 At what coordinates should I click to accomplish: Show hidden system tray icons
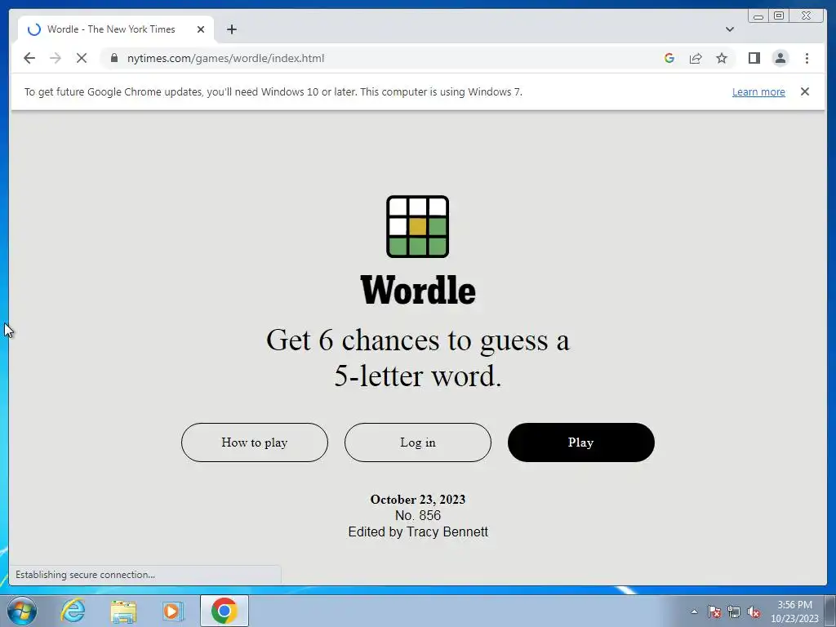pyautogui.click(x=694, y=611)
